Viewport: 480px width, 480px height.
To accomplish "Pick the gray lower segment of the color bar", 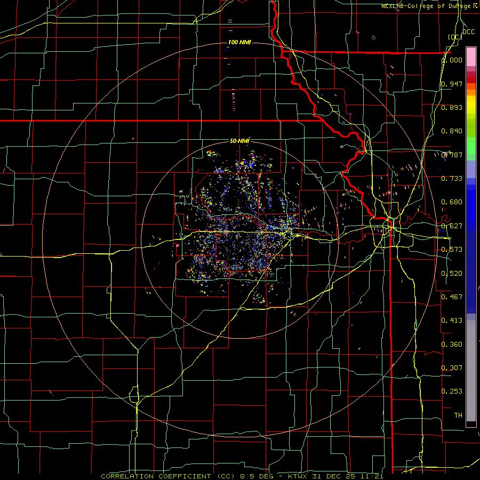I will coord(471,371).
